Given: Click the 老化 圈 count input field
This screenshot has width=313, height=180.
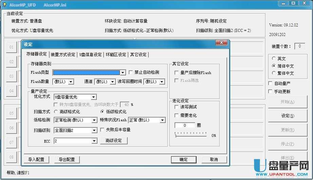Looking at the screenshot, I should (x=185, y=125).
